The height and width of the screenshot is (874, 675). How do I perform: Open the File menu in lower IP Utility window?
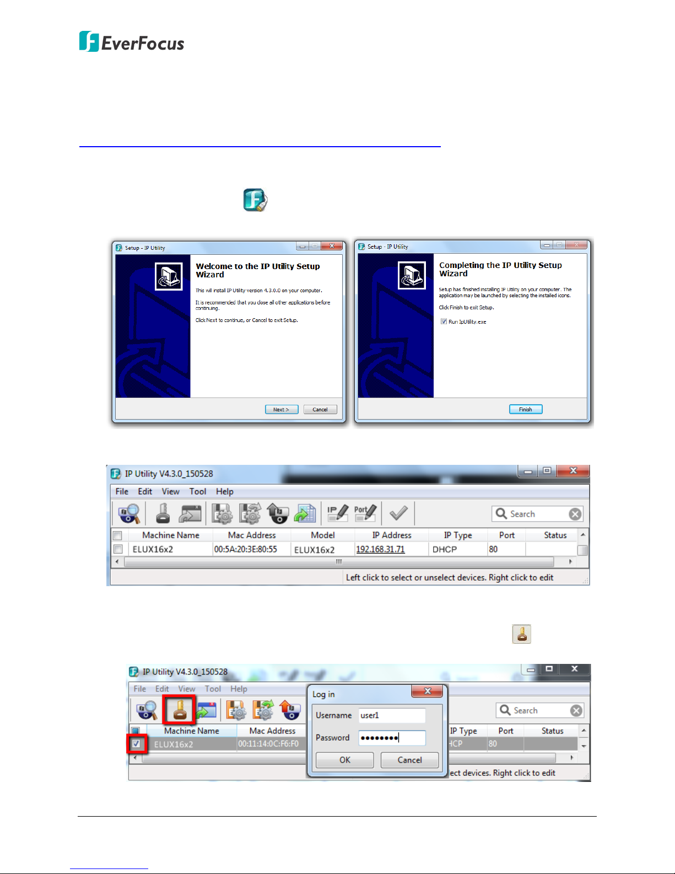(140, 689)
